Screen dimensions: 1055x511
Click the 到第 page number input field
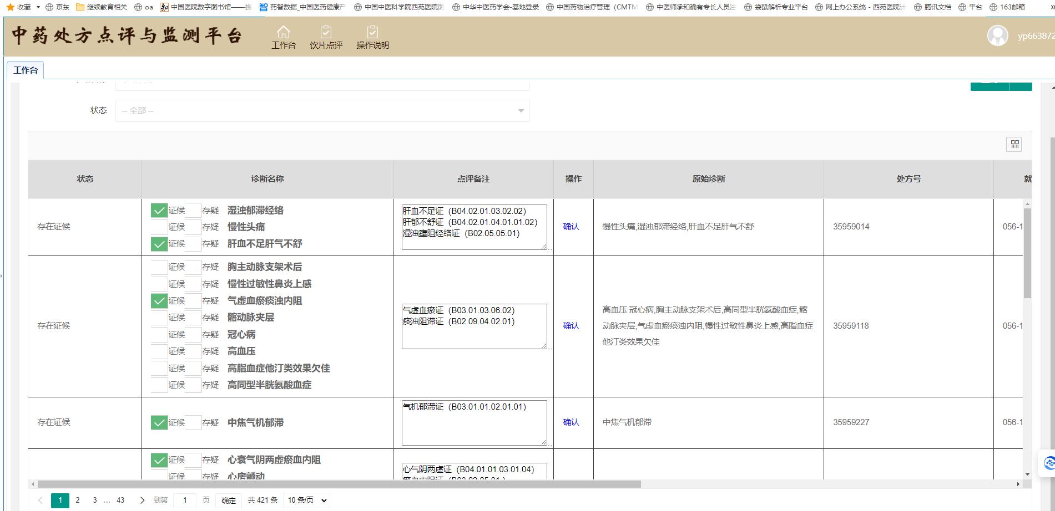pos(185,500)
